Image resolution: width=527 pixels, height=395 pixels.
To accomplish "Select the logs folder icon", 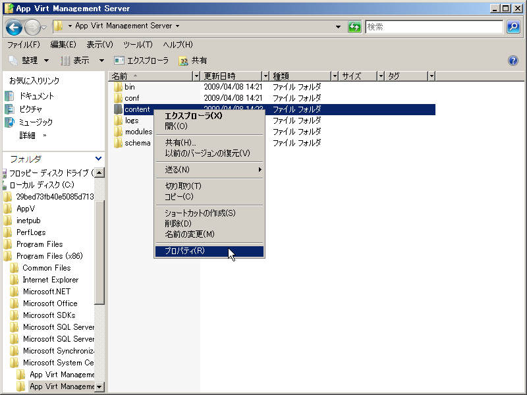I will pos(118,120).
